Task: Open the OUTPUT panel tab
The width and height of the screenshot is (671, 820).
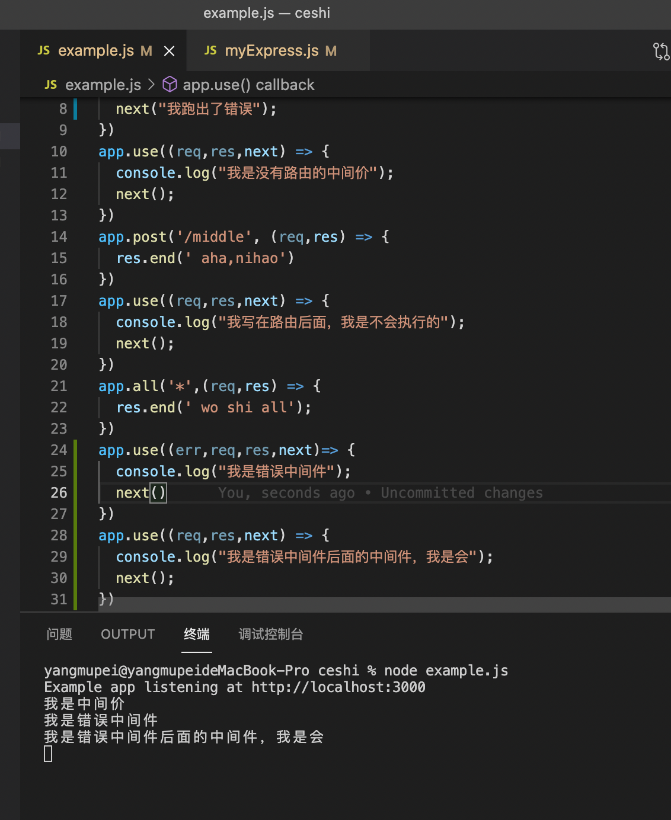Action: [x=128, y=634]
